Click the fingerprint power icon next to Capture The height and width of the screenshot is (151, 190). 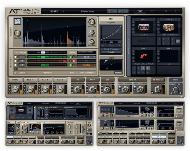pyautogui.click(x=15, y=73)
